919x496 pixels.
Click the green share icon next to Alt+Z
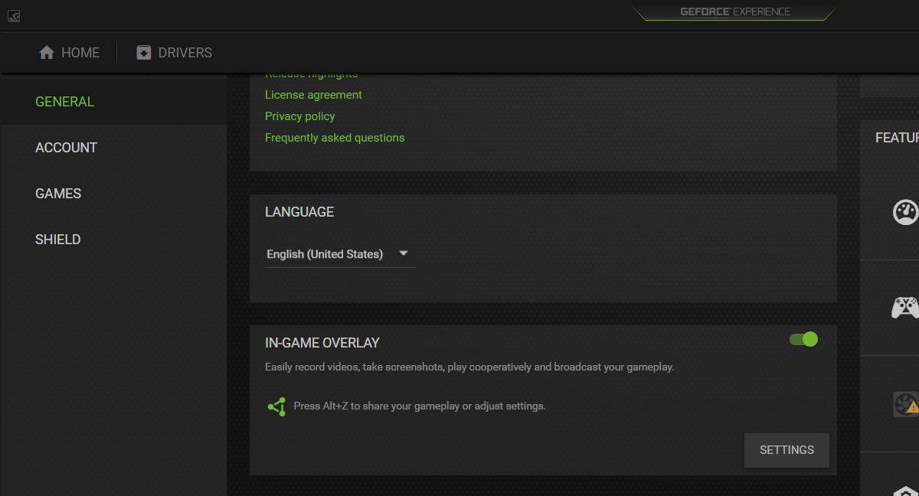[276, 406]
